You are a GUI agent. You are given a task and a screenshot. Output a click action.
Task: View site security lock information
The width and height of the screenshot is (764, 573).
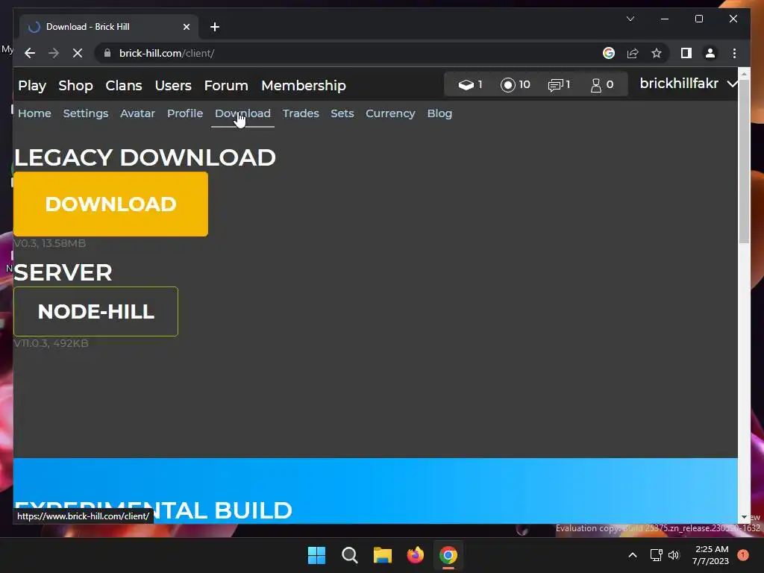tap(107, 53)
